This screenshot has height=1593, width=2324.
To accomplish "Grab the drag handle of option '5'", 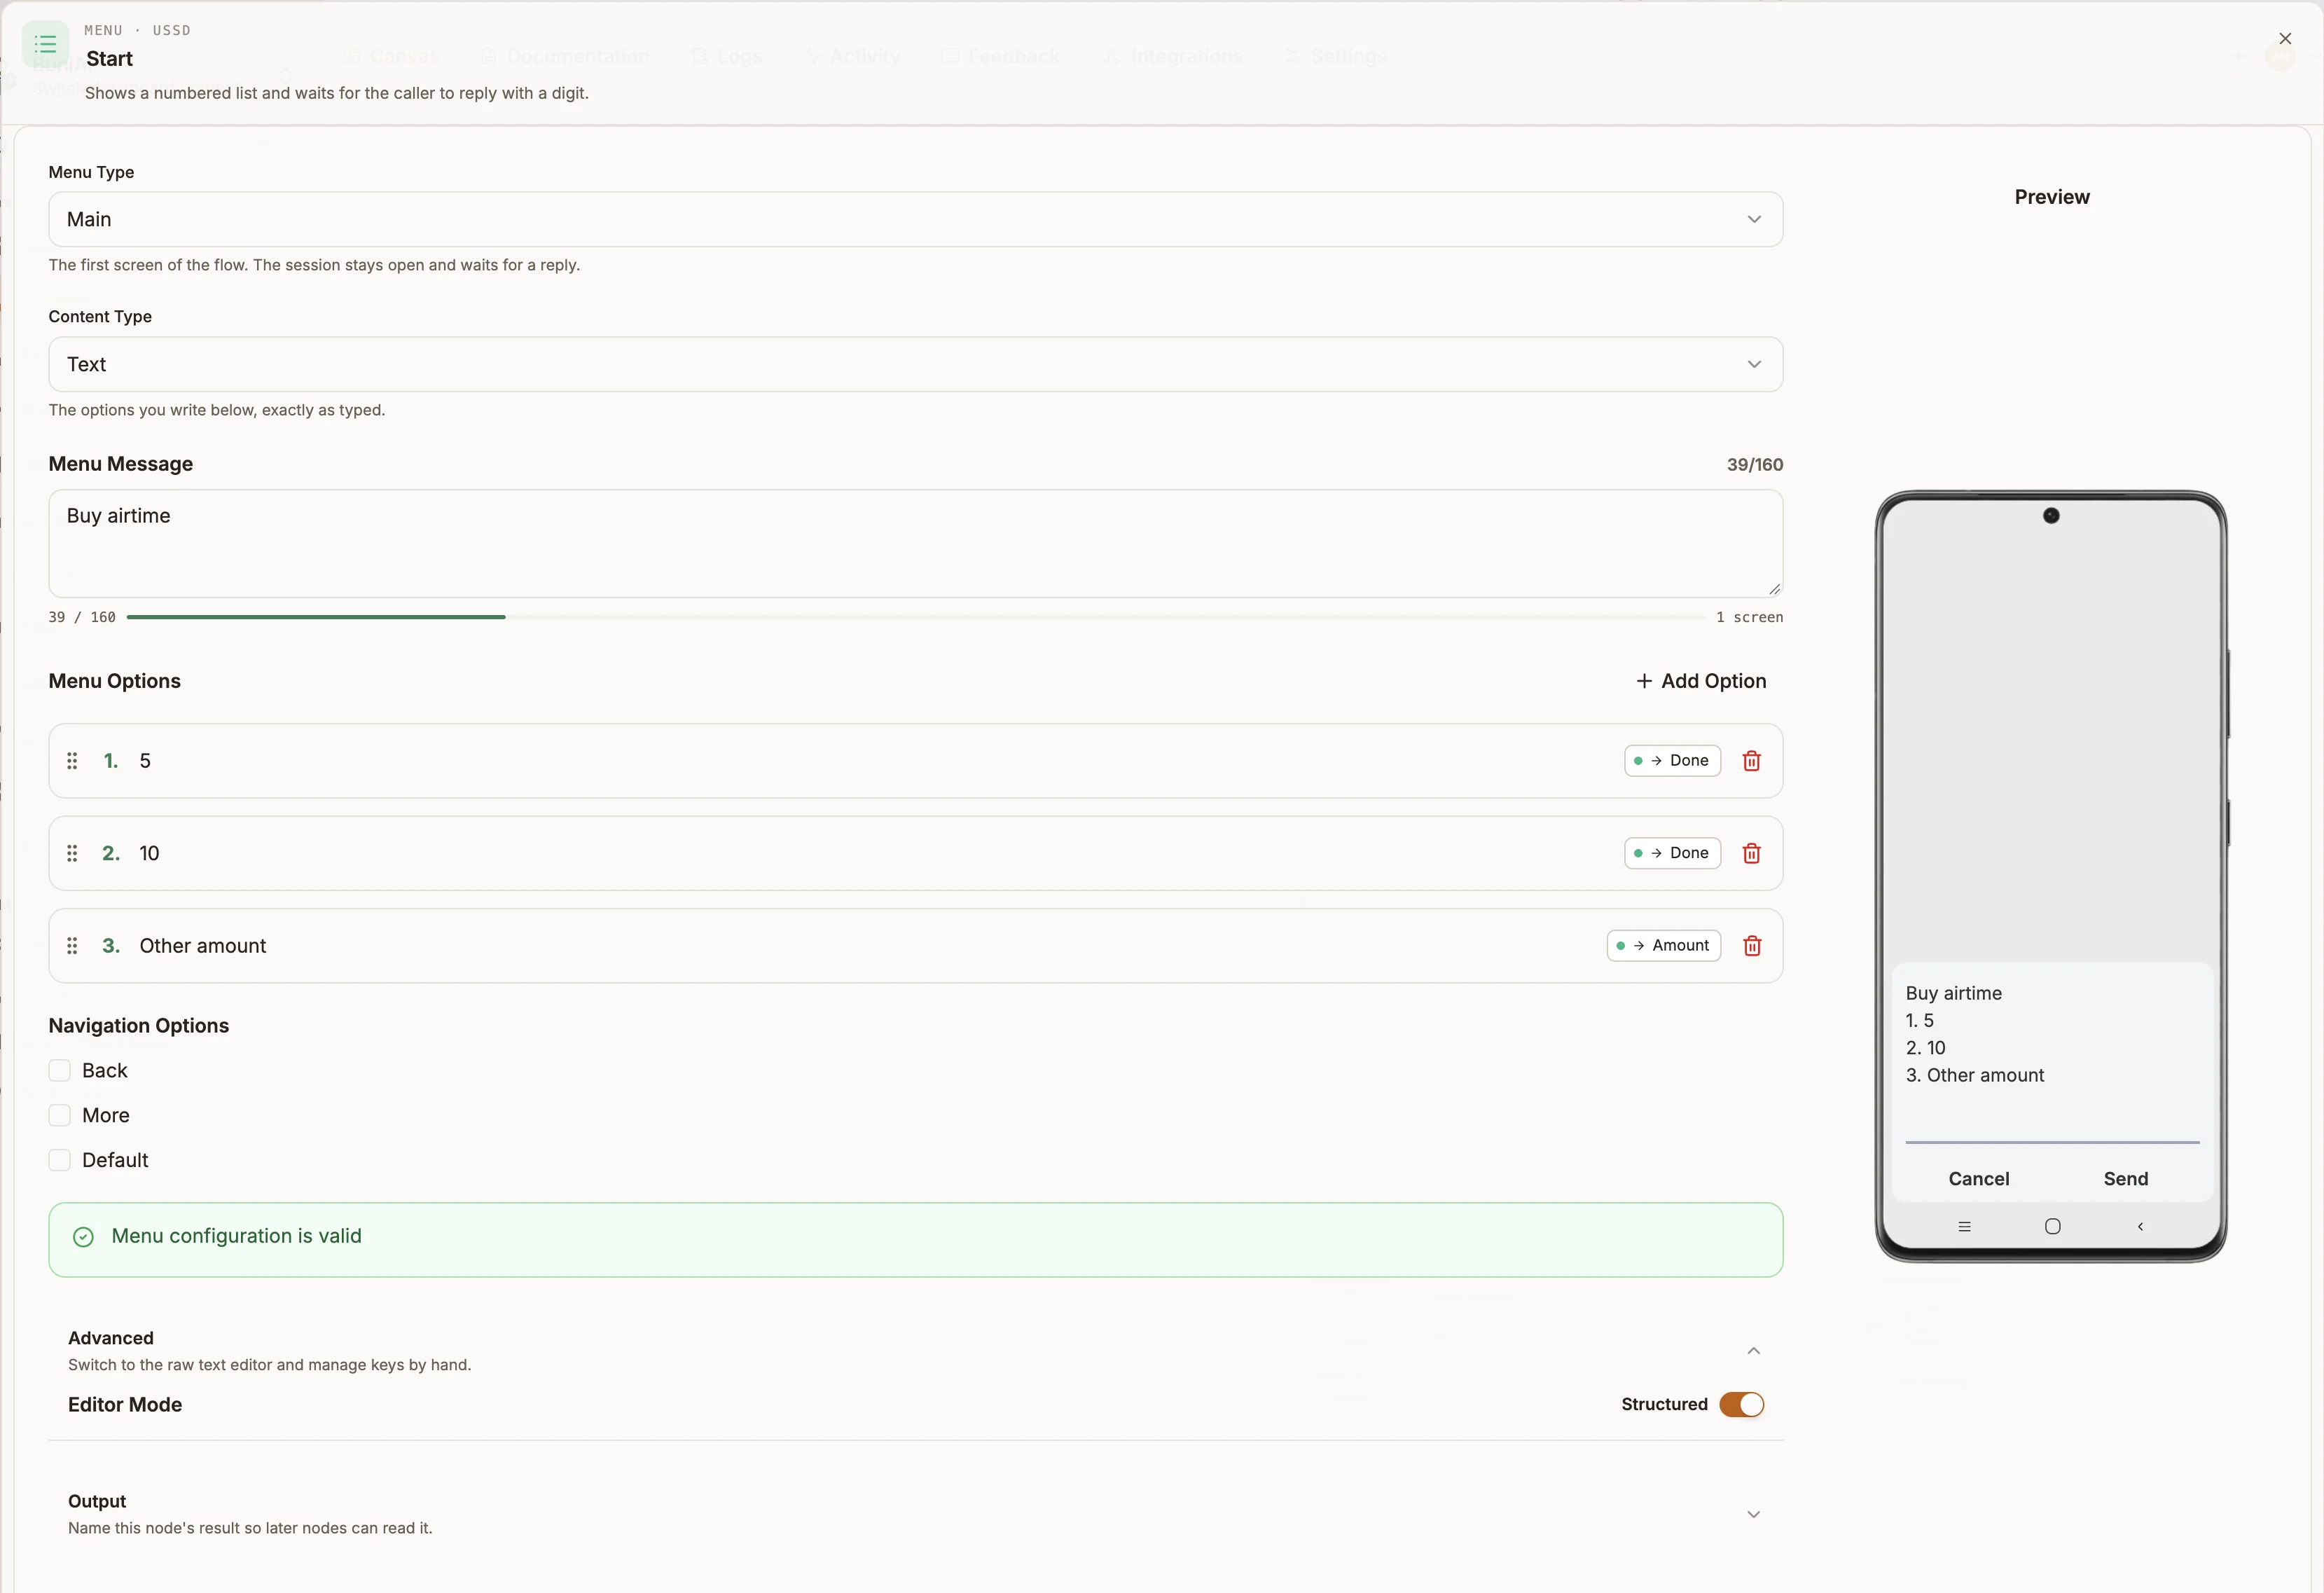I will pyautogui.click(x=72, y=761).
